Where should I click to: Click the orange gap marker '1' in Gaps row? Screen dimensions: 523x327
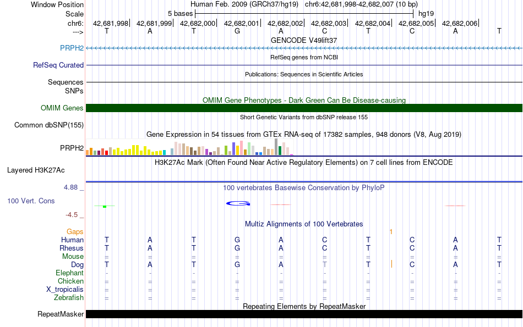(391, 232)
